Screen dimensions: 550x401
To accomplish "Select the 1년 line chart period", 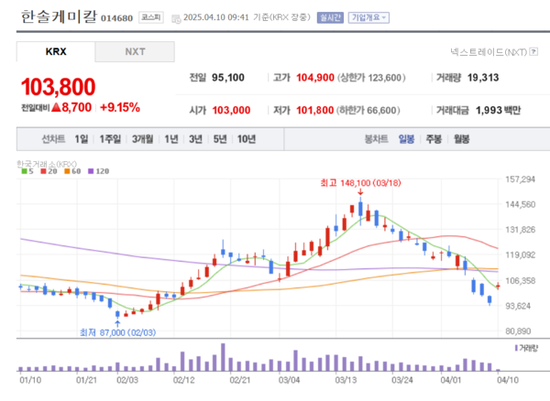I will pyautogui.click(x=171, y=139).
